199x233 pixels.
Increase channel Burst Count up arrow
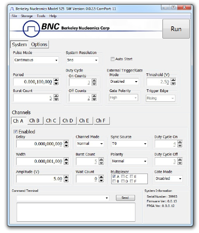point(101,160)
